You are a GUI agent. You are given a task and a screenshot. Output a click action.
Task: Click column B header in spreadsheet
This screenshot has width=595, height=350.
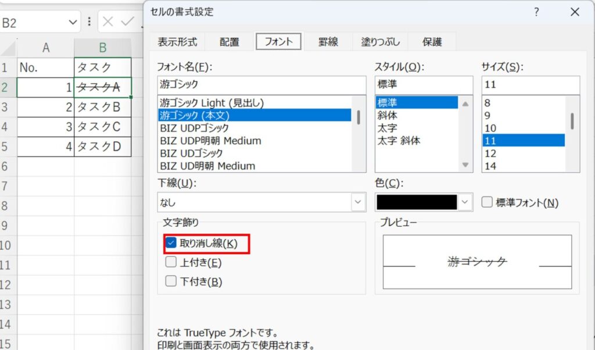pyautogui.click(x=102, y=48)
